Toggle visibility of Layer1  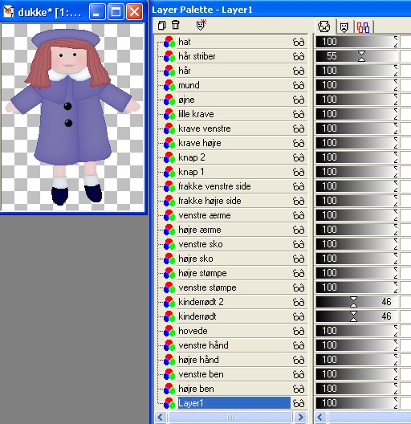point(299,403)
